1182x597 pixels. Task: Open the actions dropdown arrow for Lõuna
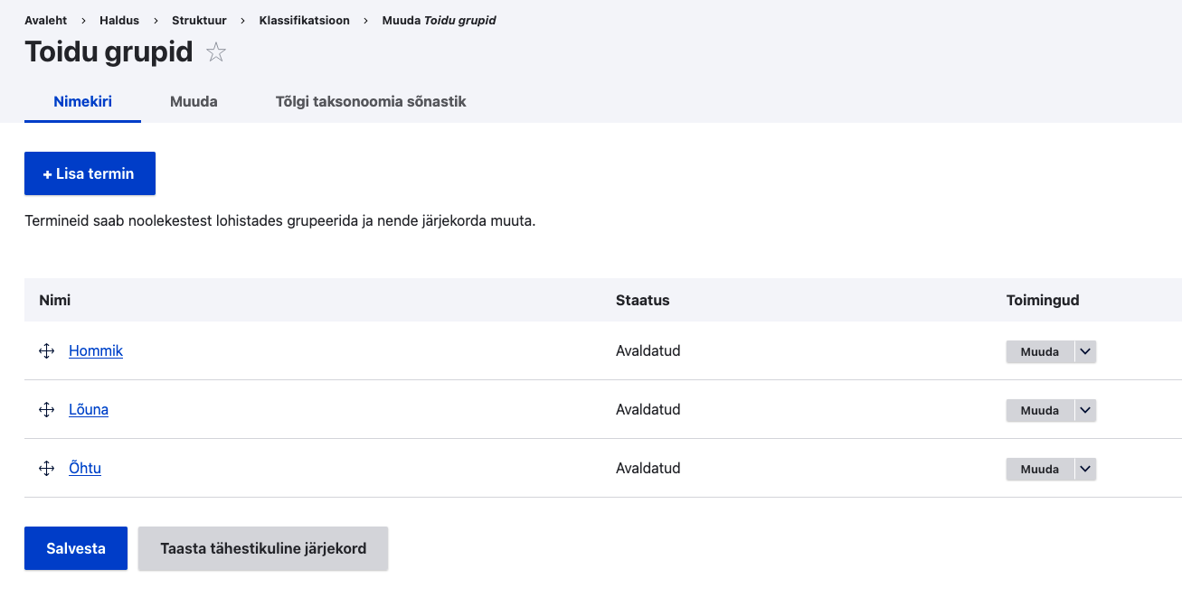tap(1086, 410)
